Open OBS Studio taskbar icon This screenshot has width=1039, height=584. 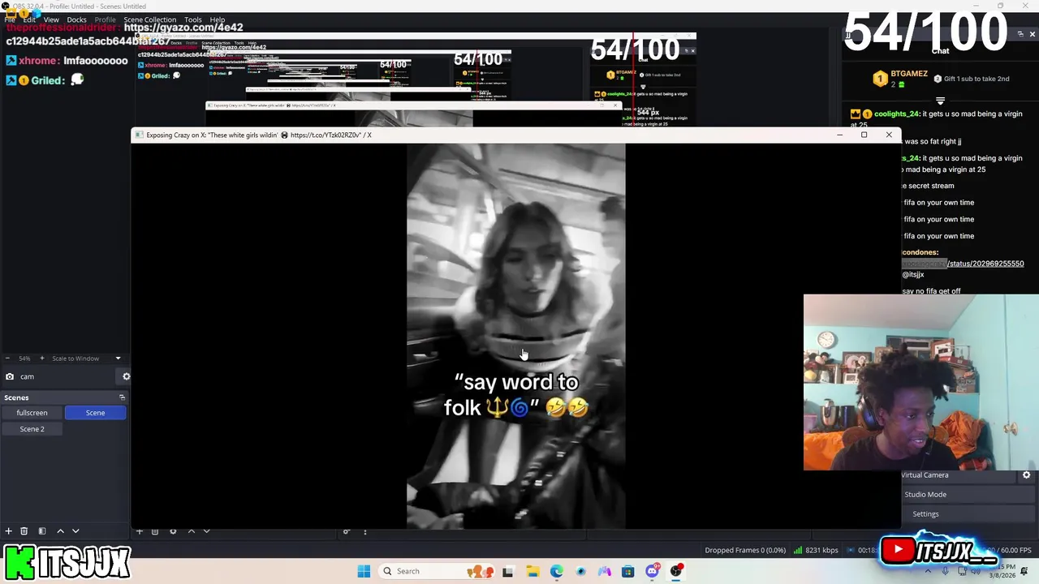point(676,571)
